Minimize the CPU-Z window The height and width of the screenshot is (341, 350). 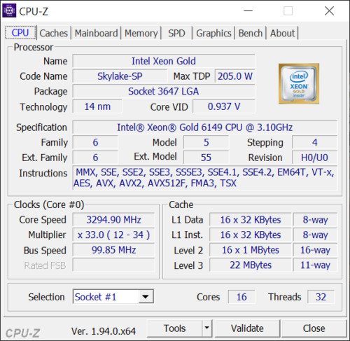pyautogui.click(x=248, y=11)
